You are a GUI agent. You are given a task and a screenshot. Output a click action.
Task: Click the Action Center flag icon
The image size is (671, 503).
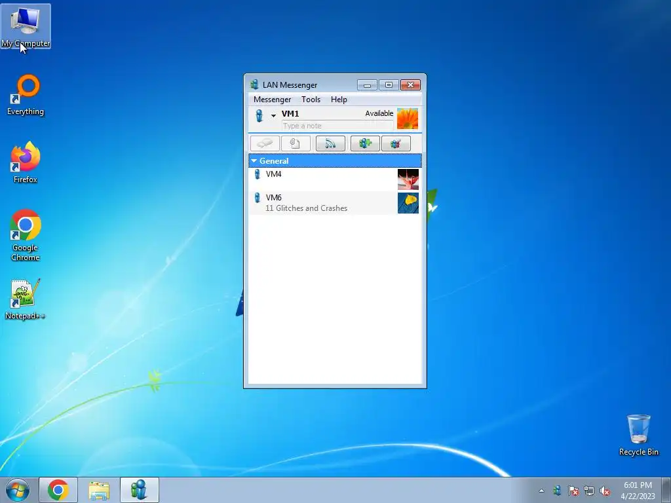[573, 491]
